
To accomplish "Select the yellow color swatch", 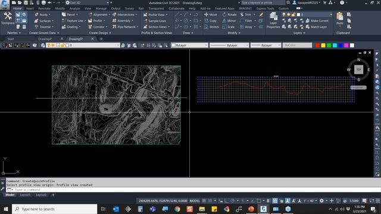I will pos(323,45).
